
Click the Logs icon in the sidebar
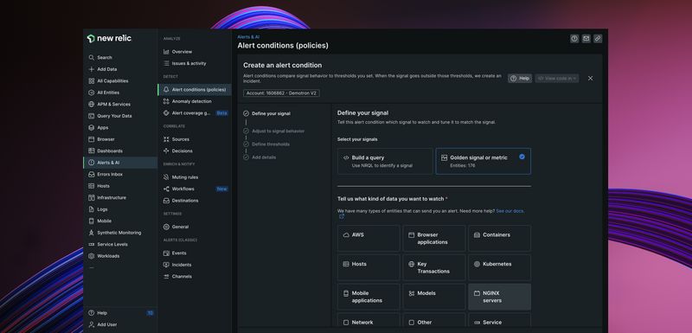click(92, 209)
